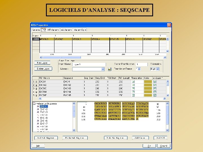This screenshot has height=152, width=203.
Task: Click the lock icon on ROI row 1
Action: coord(36,82)
